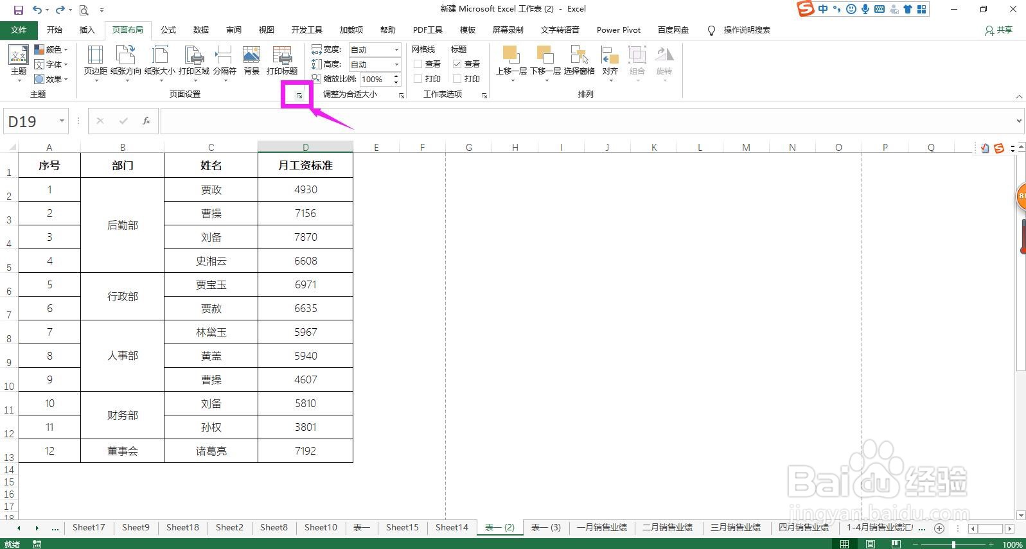
Task: Open theme Colors (颜色) dropdown
Action: coord(51,49)
